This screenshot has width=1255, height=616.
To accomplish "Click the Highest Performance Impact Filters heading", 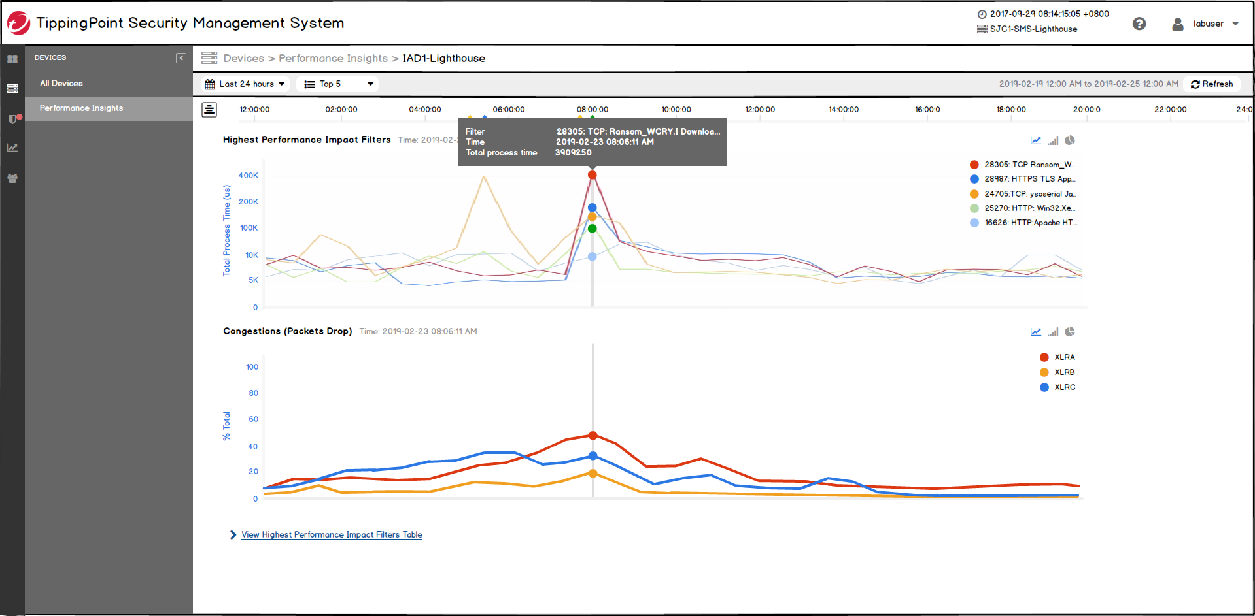I will pyautogui.click(x=307, y=140).
